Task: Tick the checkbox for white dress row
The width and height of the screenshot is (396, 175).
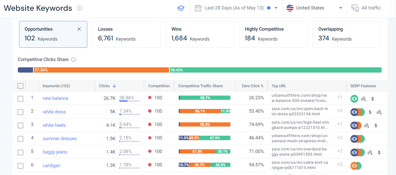Action: [20, 112]
